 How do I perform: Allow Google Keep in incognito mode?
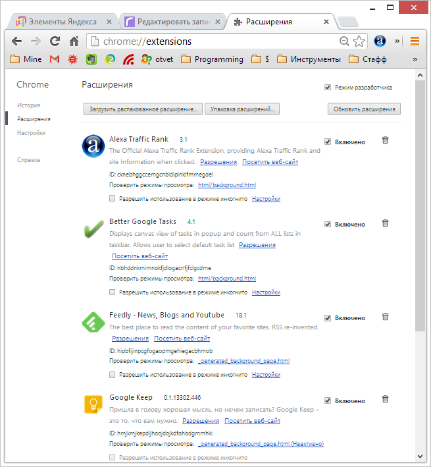coord(112,457)
